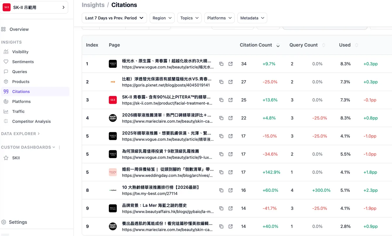Image resolution: width=392 pixels, height=236 pixels.
Task: Open the SK-II product page in new tab
Action: point(231,100)
